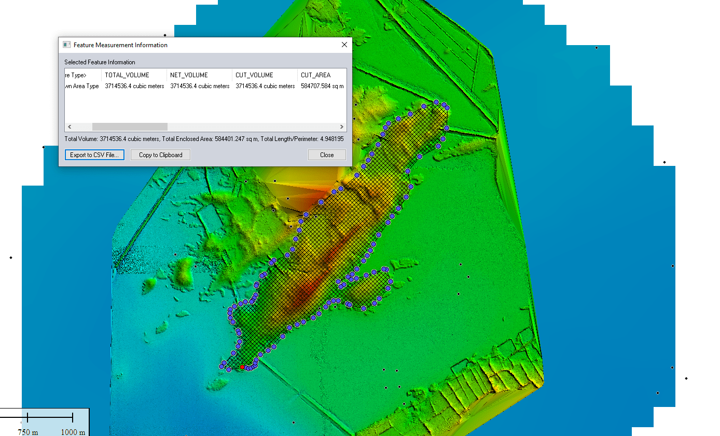Click the Close button in the dialog
The width and height of the screenshot is (720, 436).
pos(327,155)
